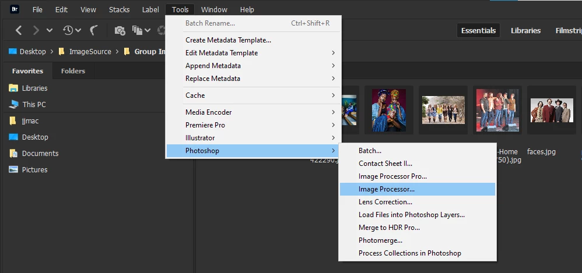Click the Documents icon in Favorites
582x273 pixels.
coord(13,153)
